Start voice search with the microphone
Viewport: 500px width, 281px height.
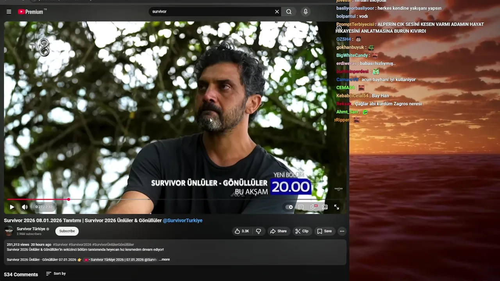[x=305, y=12]
